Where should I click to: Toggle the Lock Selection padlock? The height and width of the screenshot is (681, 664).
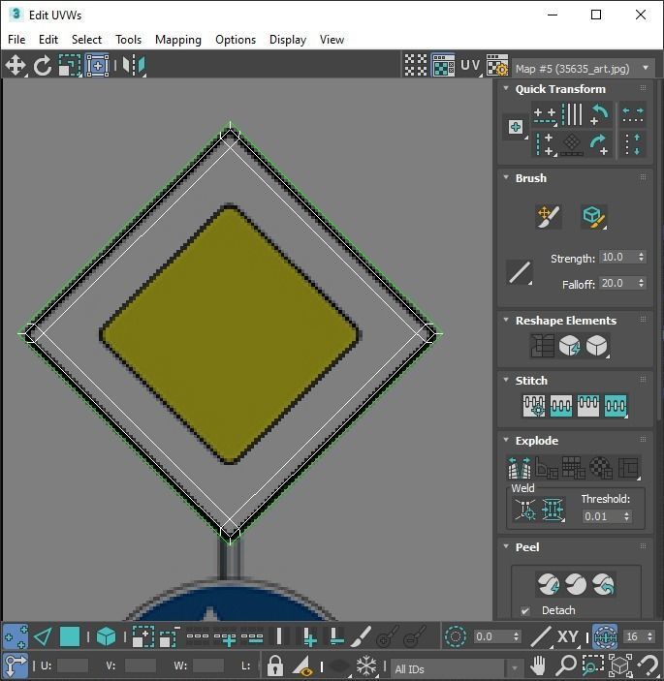274,665
